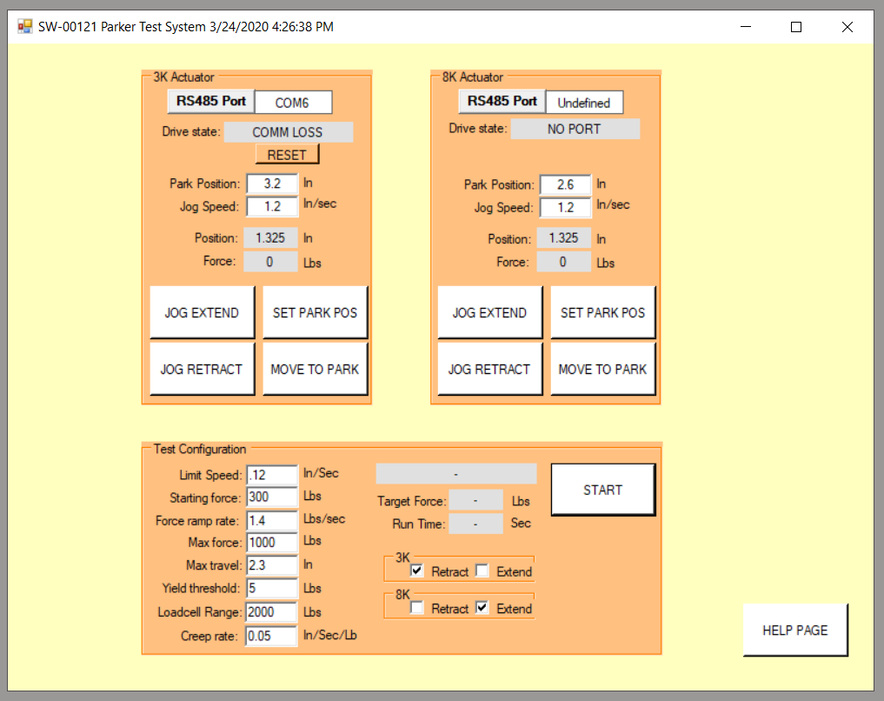Uncheck the 3K Retract checkbox
Image resolution: width=884 pixels, height=701 pixels.
click(x=416, y=571)
